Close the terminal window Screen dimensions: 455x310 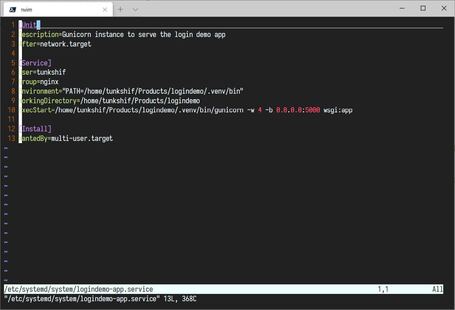[x=444, y=8]
